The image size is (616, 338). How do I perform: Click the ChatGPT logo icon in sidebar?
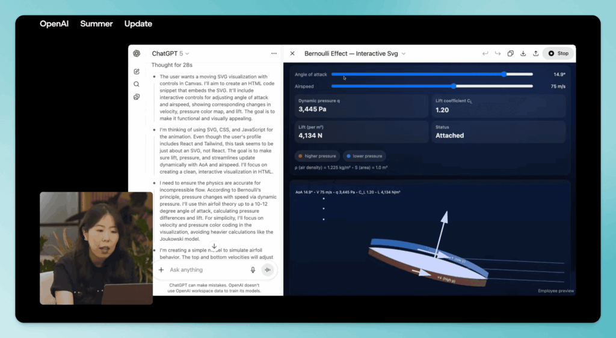coord(137,53)
